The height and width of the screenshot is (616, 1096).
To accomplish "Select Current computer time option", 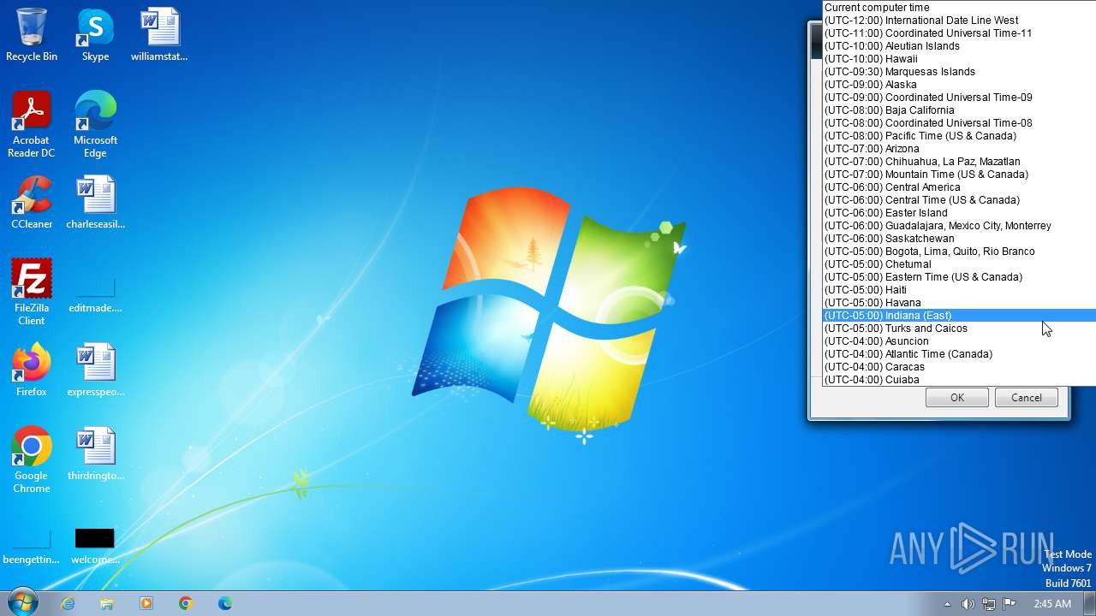I will click(960, 8).
